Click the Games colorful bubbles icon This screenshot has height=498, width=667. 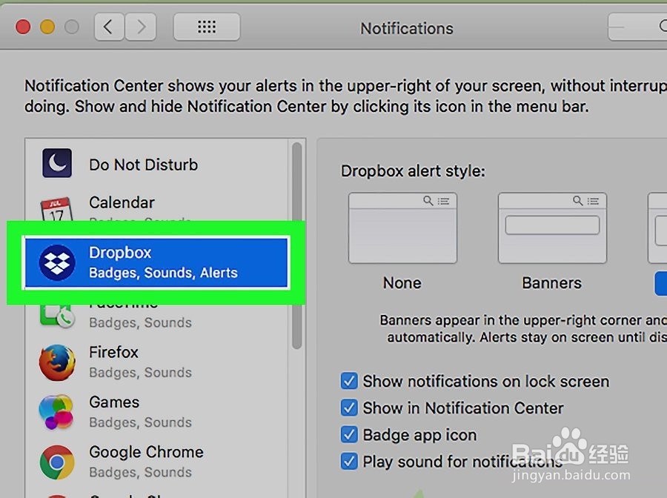tap(56, 412)
